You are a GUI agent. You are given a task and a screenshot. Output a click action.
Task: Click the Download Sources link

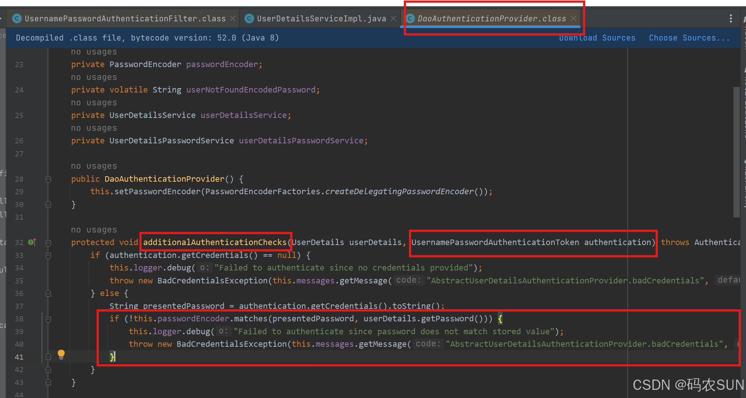tap(597, 38)
